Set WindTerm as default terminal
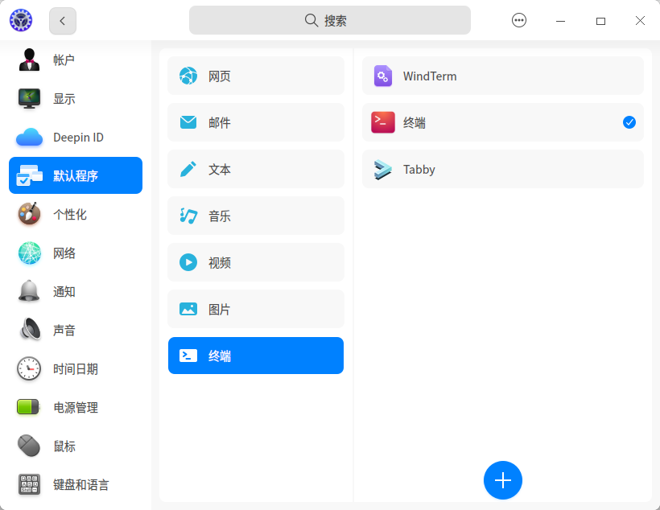Image resolution: width=660 pixels, height=510 pixels. coord(503,76)
